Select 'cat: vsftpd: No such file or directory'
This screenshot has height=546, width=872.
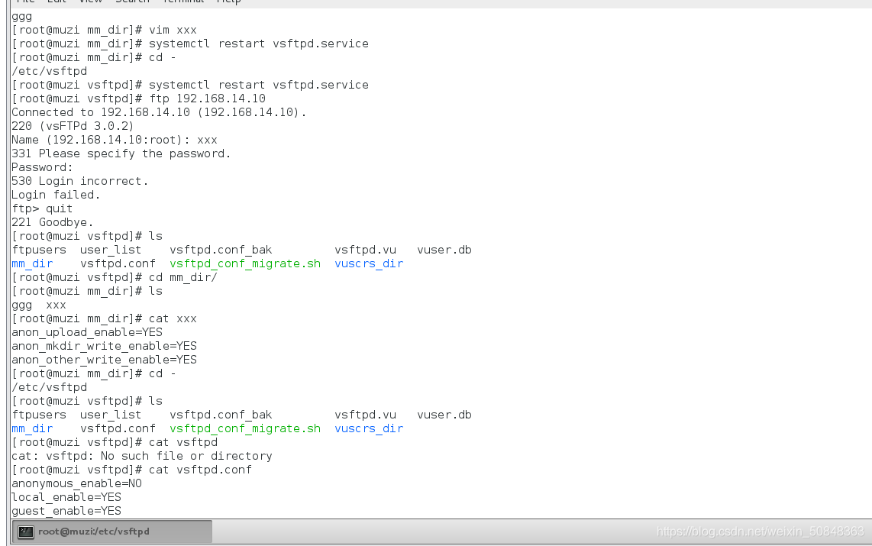click(142, 456)
